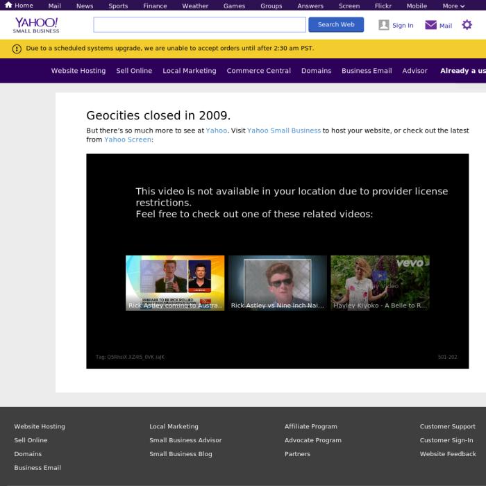Open News in the top navigation bar
The height and width of the screenshot is (486, 486).
(x=85, y=6)
